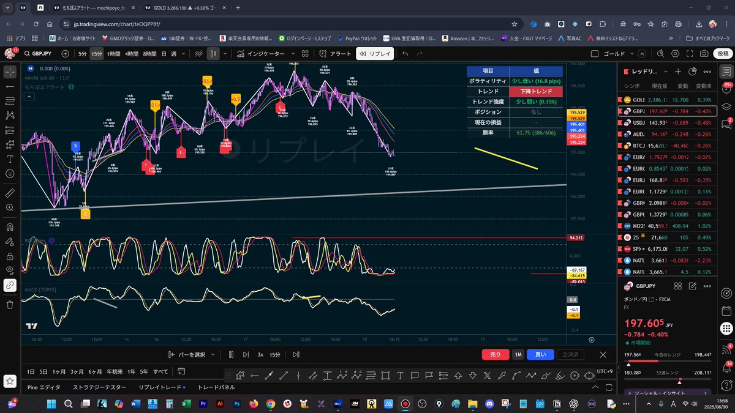The height and width of the screenshot is (413, 735).
Task: Step replay forward one bar
Action: coord(246,354)
